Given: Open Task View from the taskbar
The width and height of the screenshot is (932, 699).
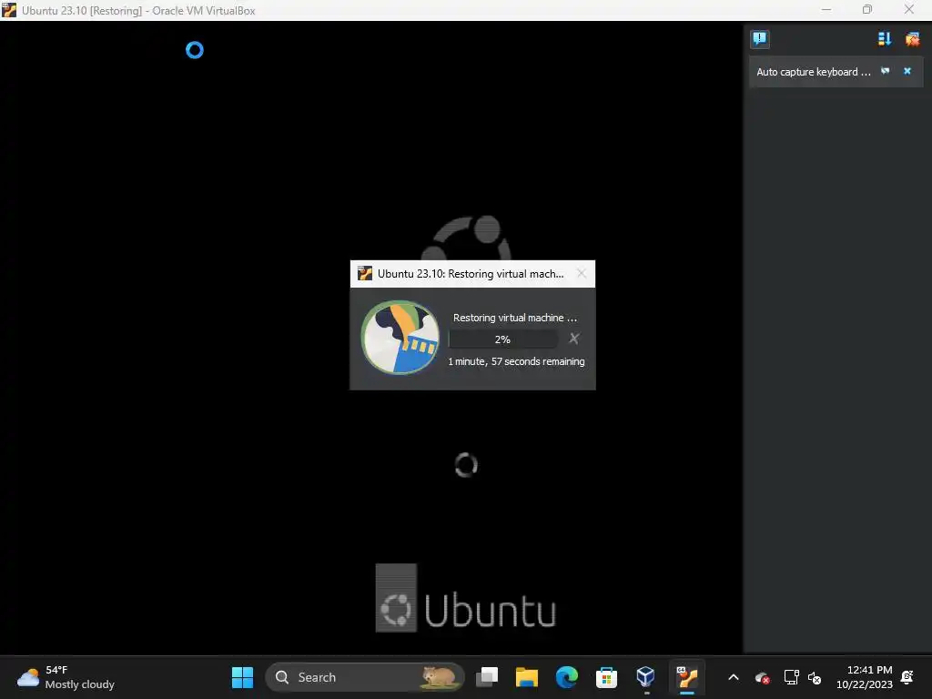Looking at the screenshot, I should click(487, 677).
